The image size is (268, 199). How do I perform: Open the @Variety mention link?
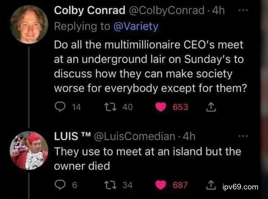[135, 26]
